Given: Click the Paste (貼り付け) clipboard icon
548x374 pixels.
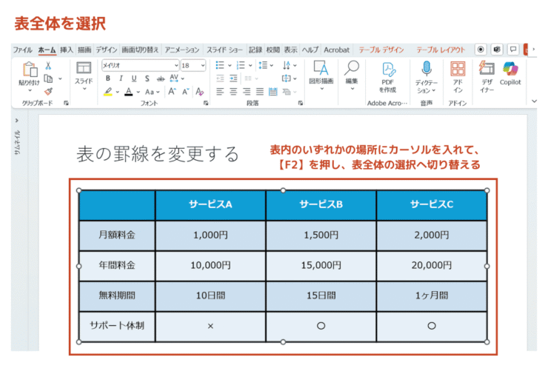Looking at the screenshot, I should point(30,69).
